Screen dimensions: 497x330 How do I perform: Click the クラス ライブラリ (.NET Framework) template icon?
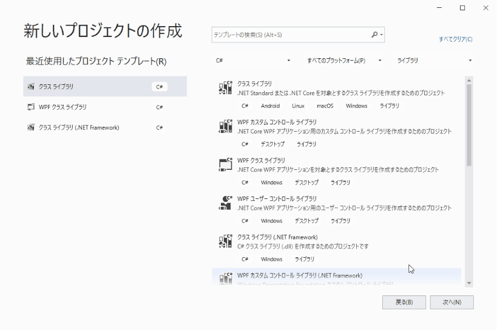pyautogui.click(x=225, y=241)
